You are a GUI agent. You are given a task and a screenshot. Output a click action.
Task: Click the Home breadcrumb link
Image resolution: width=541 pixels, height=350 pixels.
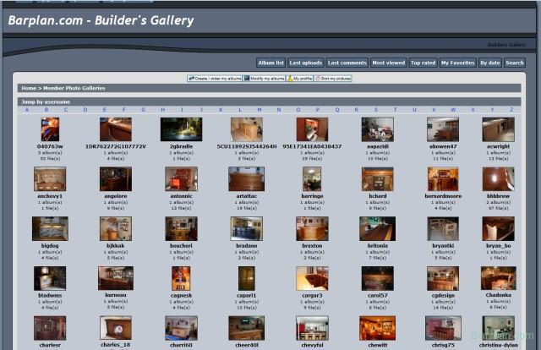coord(29,89)
